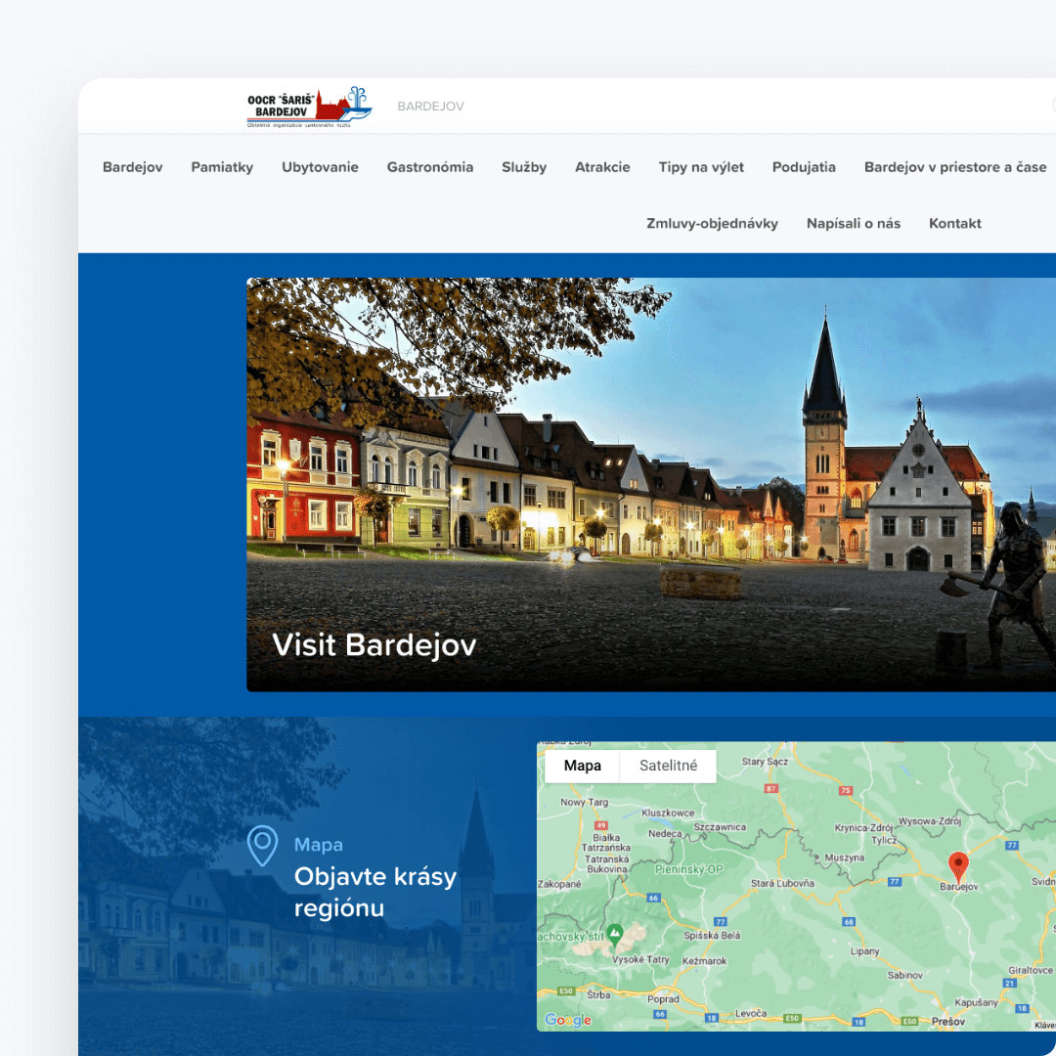The width and height of the screenshot is (1056, 1056).
Task: Click Stará Ľubovňa label on the map
Action: tap(782, 883)
